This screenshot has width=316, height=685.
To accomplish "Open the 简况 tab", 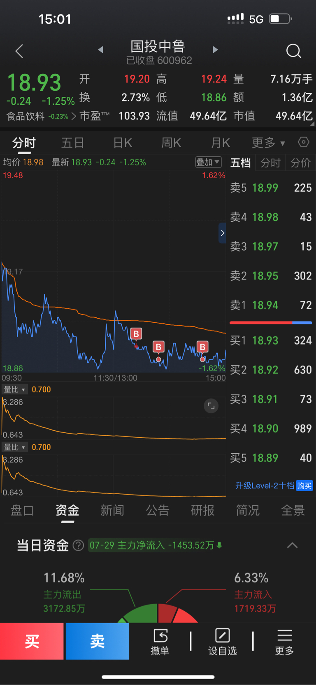I will coord(248,511).
